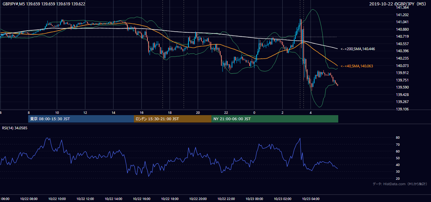Click hour tick 20 on the price chart axis
The height and width of the screenshot is (202, 431).
[198, 113]
